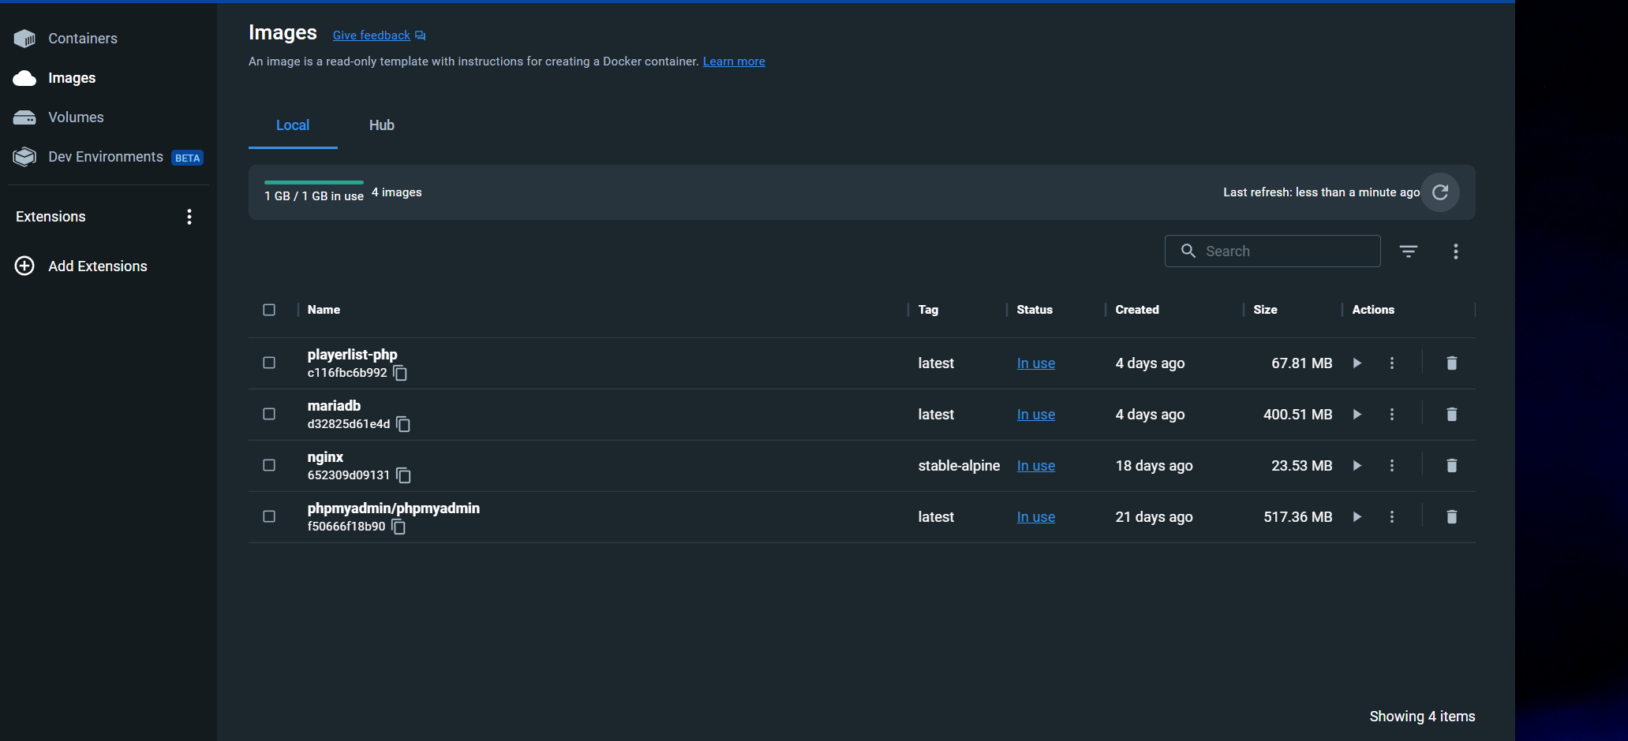
Task: Click the Give feedback link
Action: point(371,35)
